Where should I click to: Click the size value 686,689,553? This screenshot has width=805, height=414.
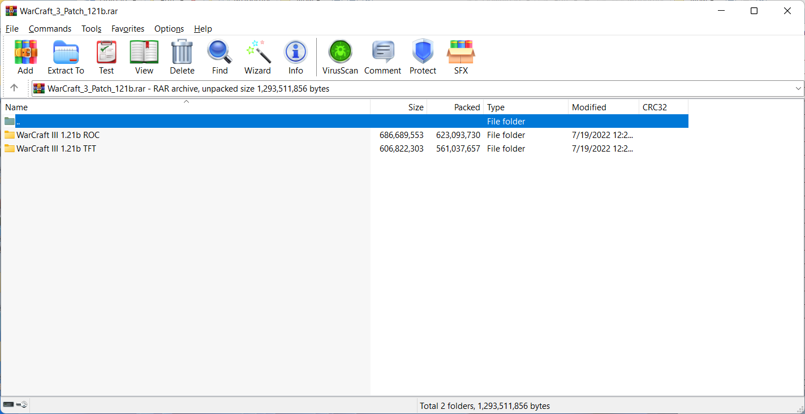[402, 135]
